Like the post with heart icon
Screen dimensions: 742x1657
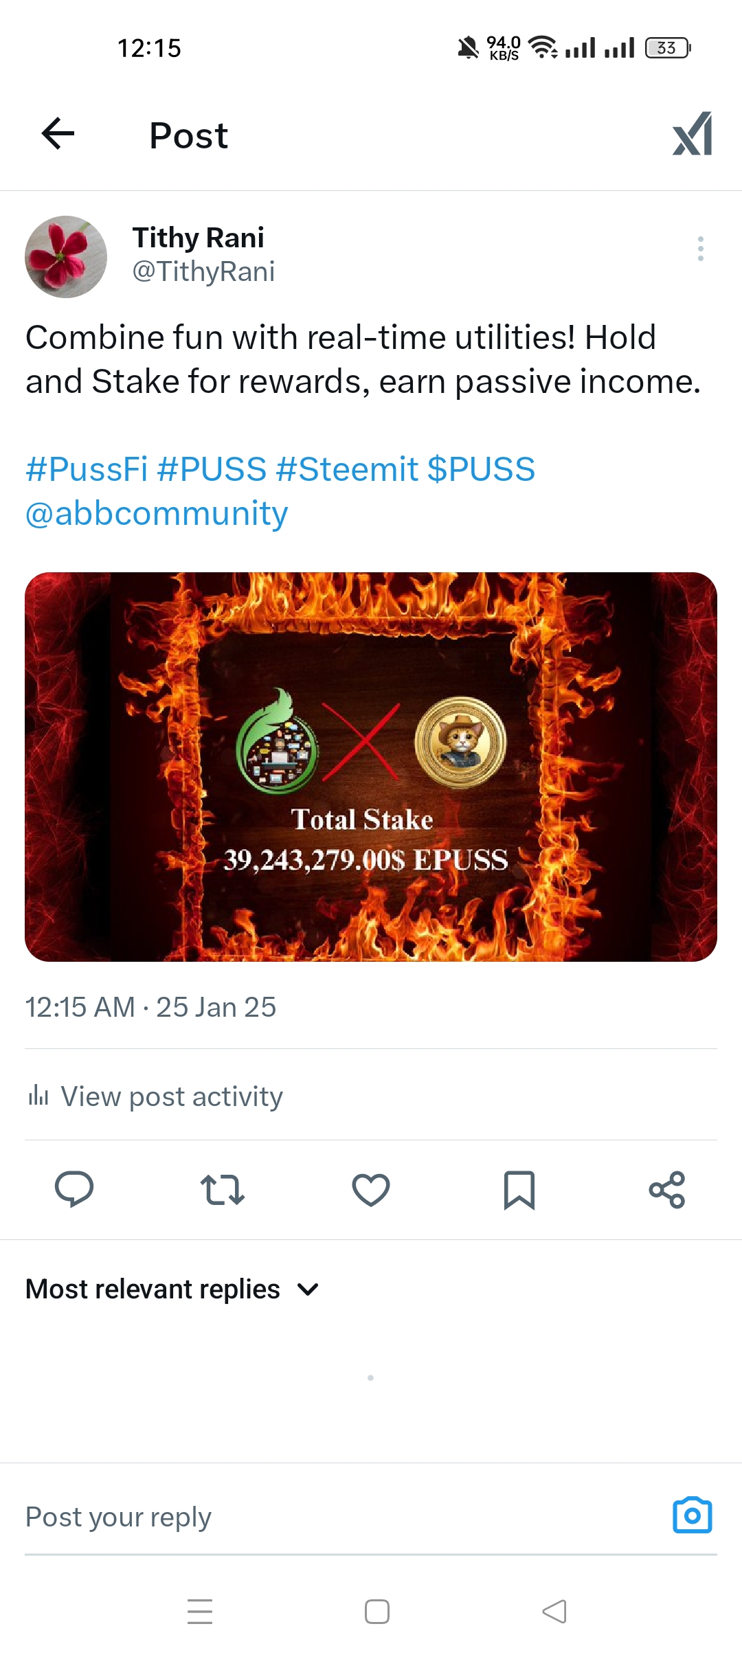[x=371, y=1190]
